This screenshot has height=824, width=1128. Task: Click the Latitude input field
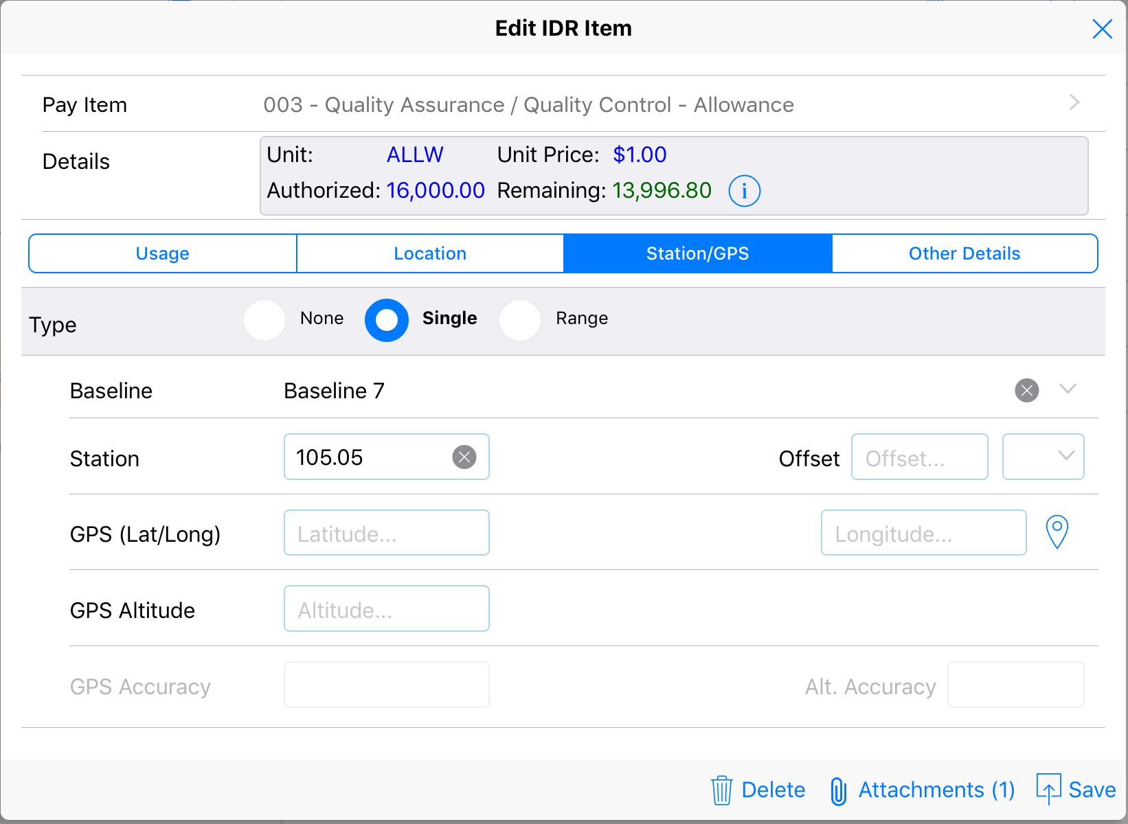tap(387, 533)
